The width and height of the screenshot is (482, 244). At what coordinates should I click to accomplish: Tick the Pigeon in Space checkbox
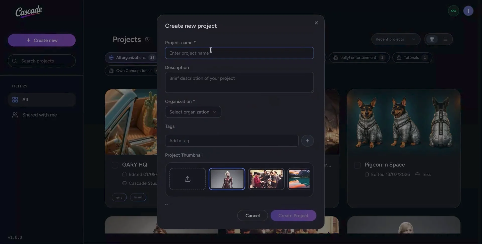357,165
